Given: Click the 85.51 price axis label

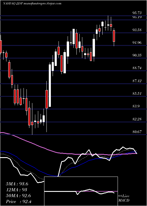Looking at the screenshot, I should point(137,94).
